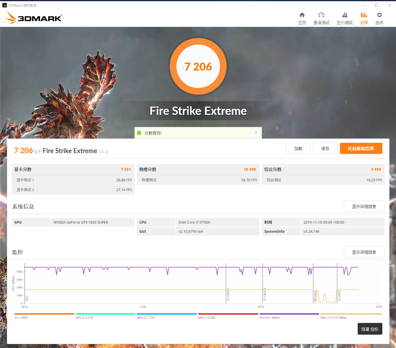Click the 3DMark logo in header
Screen dimensions: 396x348
tap(34, 18)
